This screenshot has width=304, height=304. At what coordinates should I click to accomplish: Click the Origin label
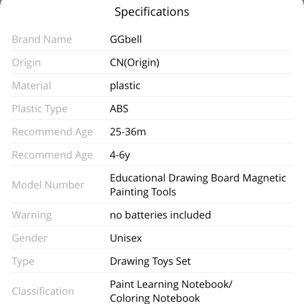pos(26,63)
